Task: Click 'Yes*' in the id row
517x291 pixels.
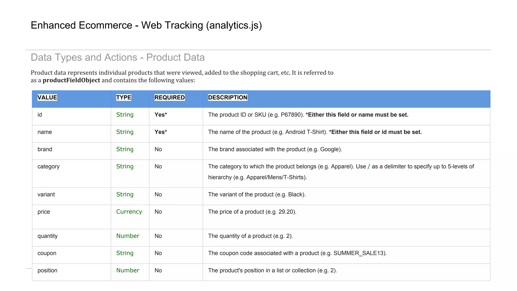Action: (x=161, y=115)
